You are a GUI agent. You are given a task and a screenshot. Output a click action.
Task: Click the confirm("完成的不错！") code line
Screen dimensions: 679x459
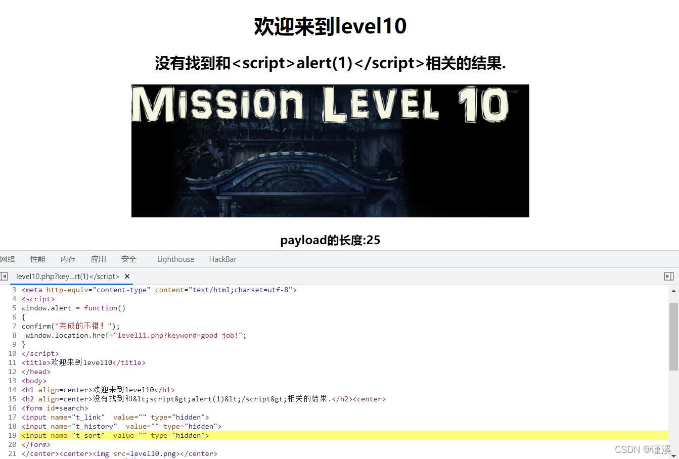click(x=71, y=326)
